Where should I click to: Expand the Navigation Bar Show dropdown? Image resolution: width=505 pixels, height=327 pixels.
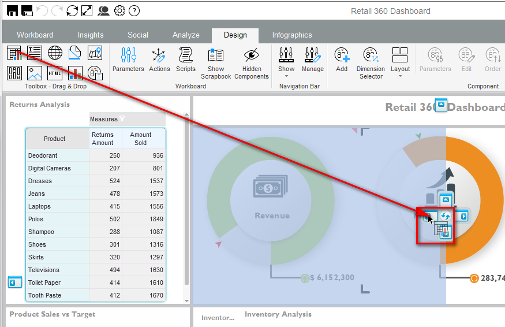click(286, 63)
